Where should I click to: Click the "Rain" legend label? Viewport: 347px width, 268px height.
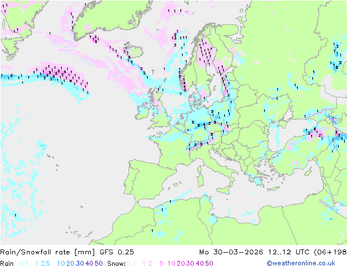tap(7, 264)
